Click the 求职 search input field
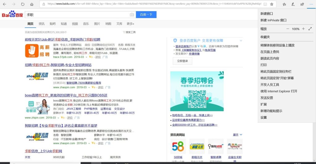Viewport: 316px width, 164px height. 77,15
